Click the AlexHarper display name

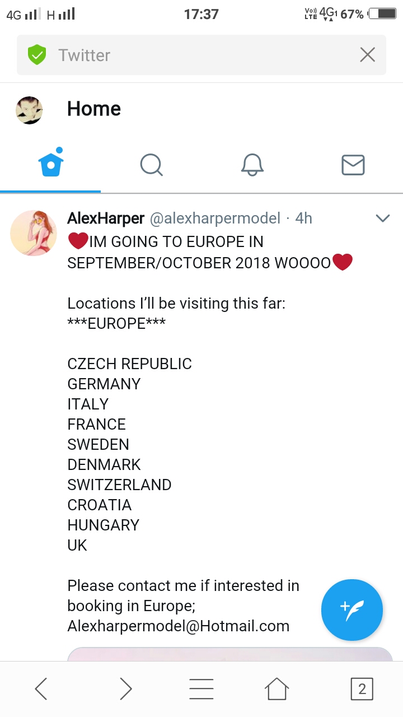pos(106,218)
